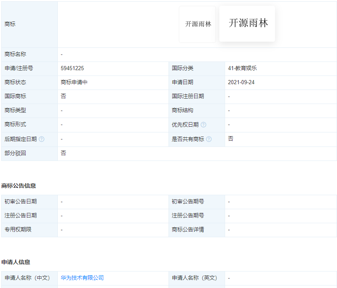Click the 申请/注册号 field label
The image size is (337, 288).
click(19, 68)
